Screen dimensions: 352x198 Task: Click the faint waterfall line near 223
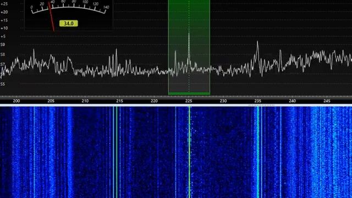pos(175,152)
